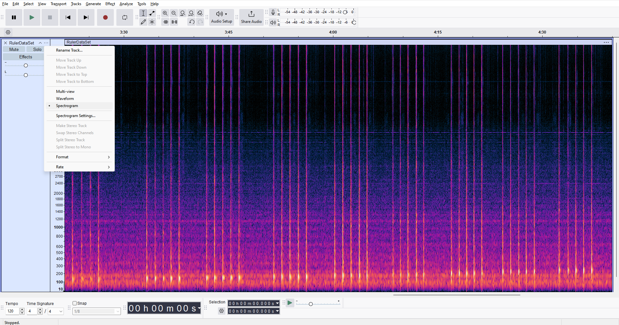Open the Analyze menu
The image size is (619, 325).
[126, 4]
